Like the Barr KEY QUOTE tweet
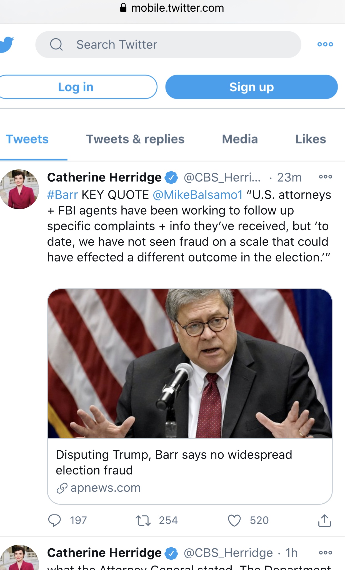 [x=234, y=520]
